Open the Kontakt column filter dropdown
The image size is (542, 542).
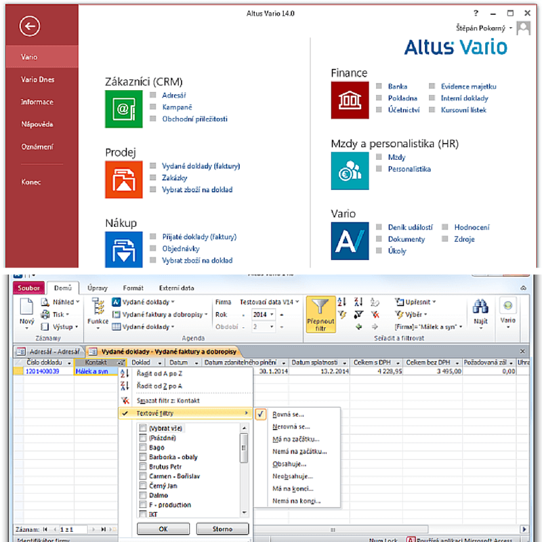[121, 362]
